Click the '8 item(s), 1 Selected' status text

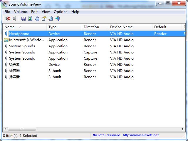tap(20, 136)
